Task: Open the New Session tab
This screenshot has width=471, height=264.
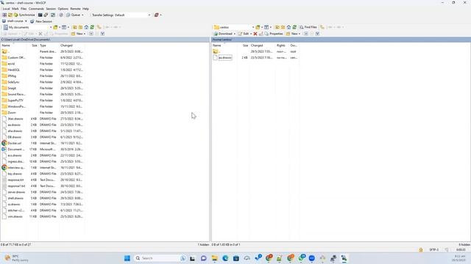Action: [x=41, y=21]
